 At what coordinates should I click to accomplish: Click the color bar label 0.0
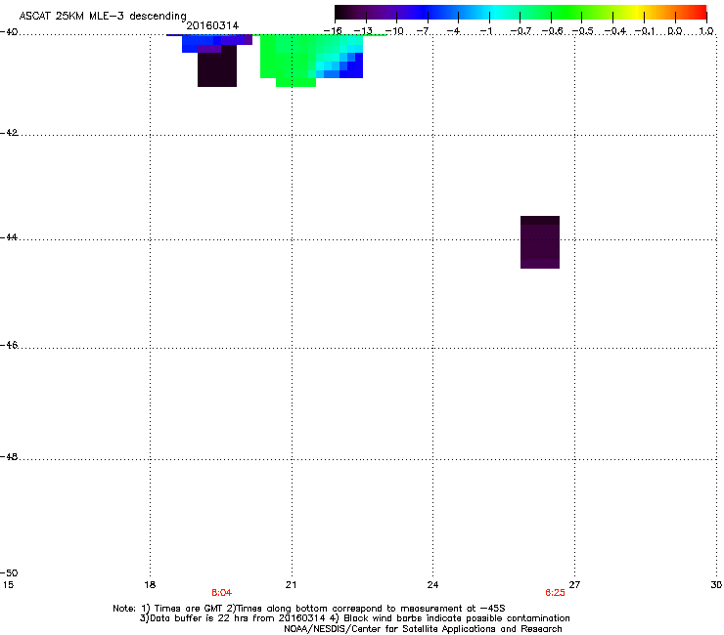(675, 31)
